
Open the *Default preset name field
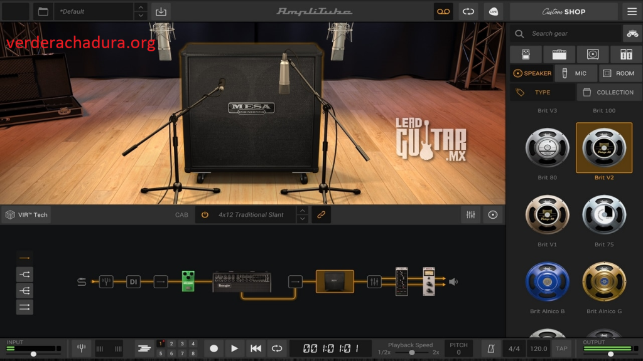click(x=94, y=11)
